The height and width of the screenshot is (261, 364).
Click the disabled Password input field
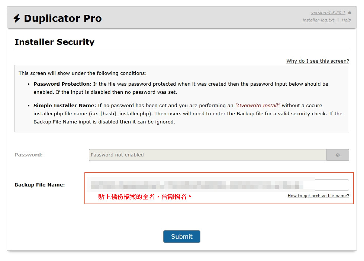pos(207,155)
